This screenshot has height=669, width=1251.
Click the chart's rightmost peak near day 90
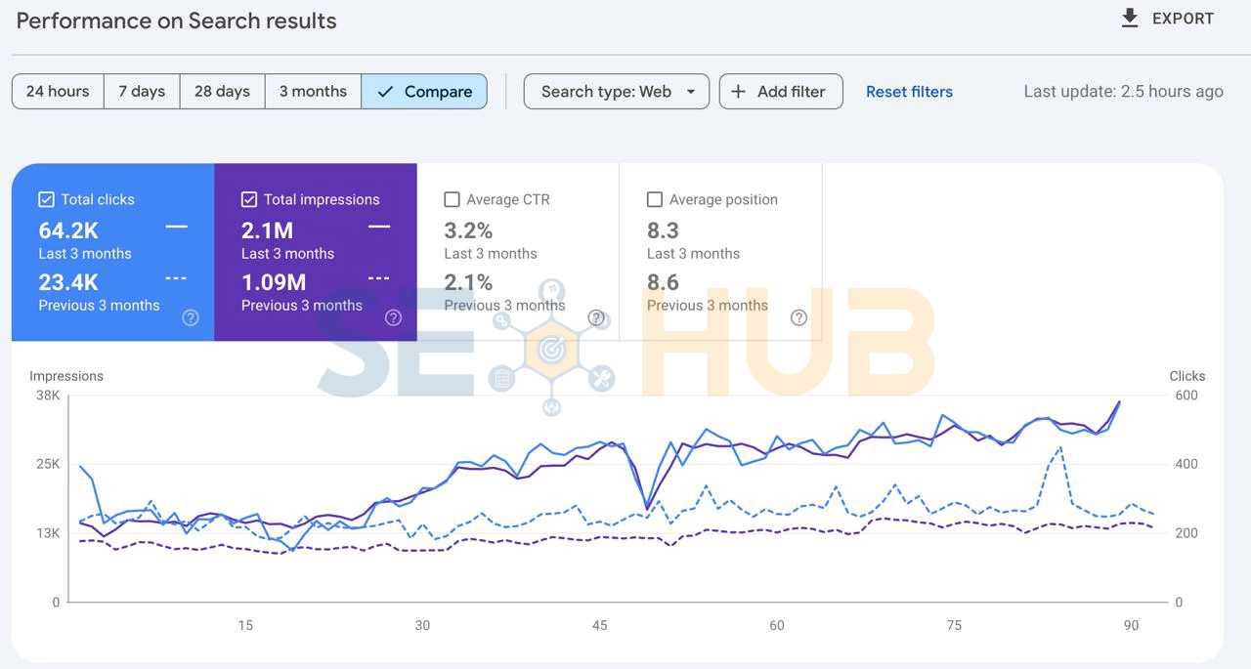click(1119, 401)
